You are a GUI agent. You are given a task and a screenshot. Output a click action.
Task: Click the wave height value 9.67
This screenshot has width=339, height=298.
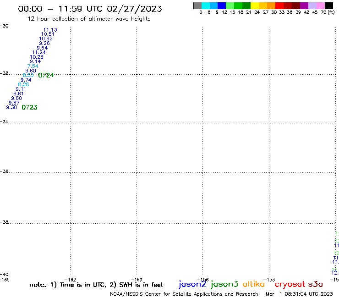point(14,103)
